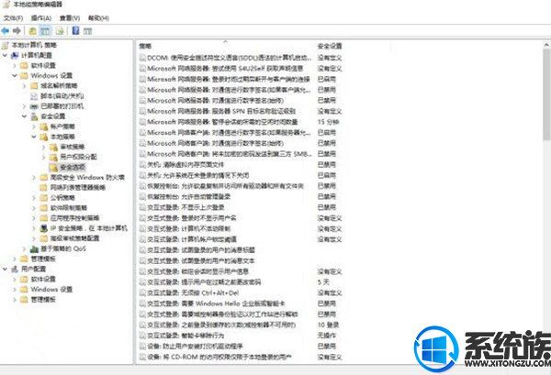Click policy icon beside 交互式登录: 智能卡移除行为
The height and width of the screenshot is (375, 551).
click(142, 336)
